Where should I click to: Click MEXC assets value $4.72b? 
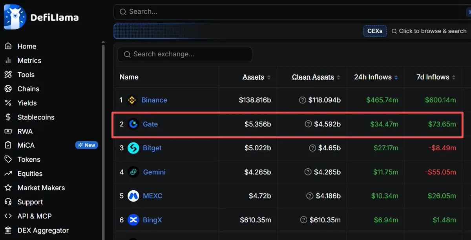(x=260, y=196)
